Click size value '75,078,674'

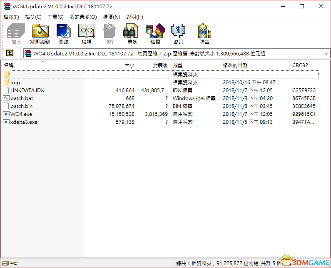tap(122, 106)
